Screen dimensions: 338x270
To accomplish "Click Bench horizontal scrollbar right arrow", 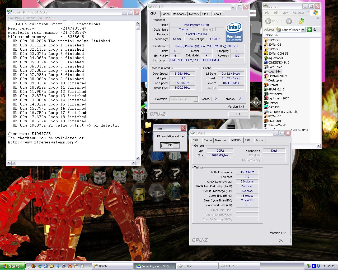I will tap(318, 146).
